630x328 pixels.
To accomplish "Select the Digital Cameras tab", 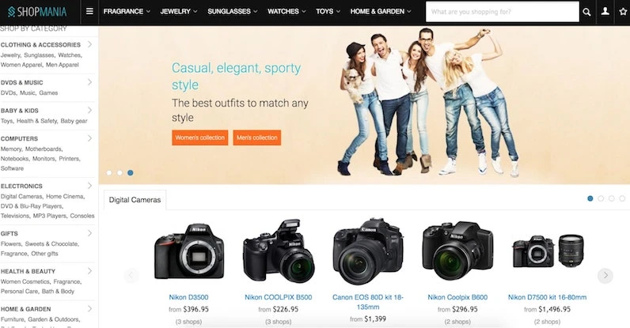I will click(x=135, y=200).
